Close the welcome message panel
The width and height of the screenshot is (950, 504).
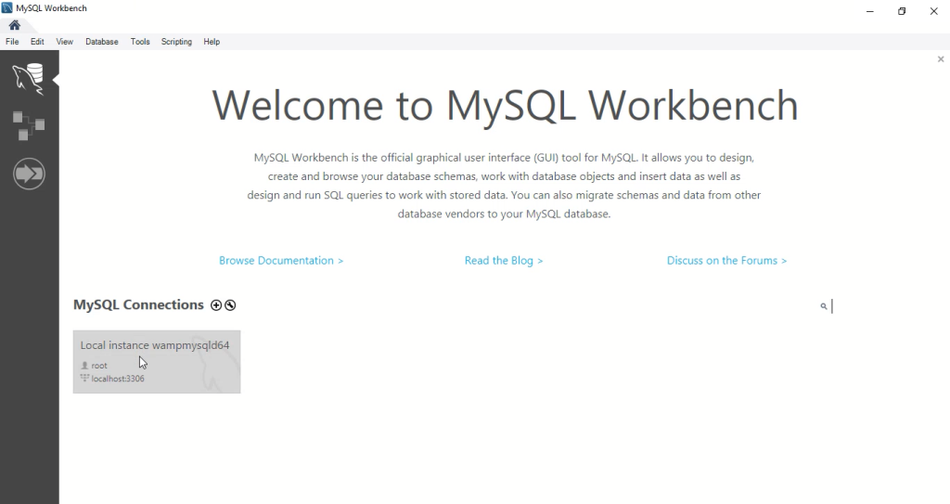tap(941, 58)
